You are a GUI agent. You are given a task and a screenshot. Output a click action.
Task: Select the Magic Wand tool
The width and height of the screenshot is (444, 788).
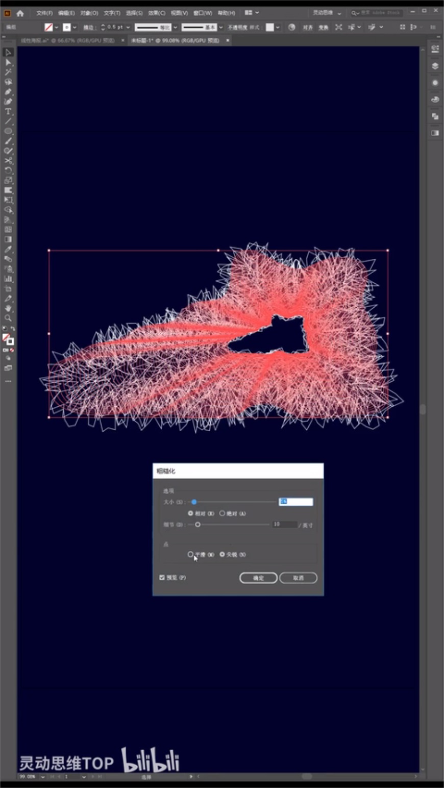pos(8,72)
